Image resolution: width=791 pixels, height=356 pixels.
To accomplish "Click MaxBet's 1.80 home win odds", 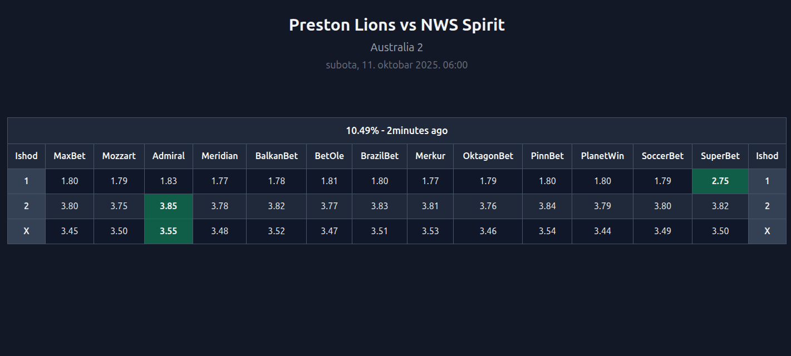I will tap(70, 181).
